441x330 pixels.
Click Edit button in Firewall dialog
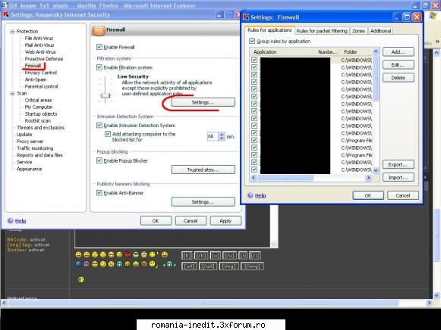coord(398,65)
